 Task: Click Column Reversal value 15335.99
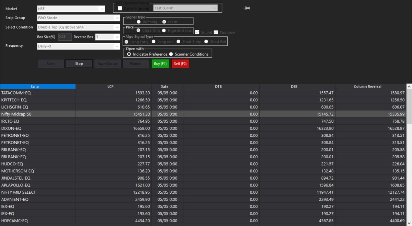click(x=396, y=114)
